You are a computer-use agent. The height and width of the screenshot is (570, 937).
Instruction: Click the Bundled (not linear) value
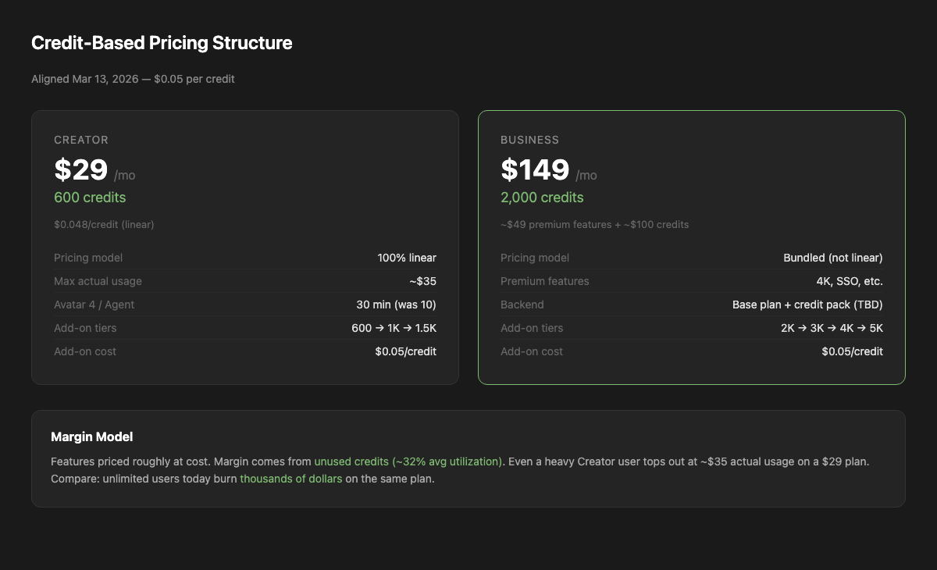[833, 258]
